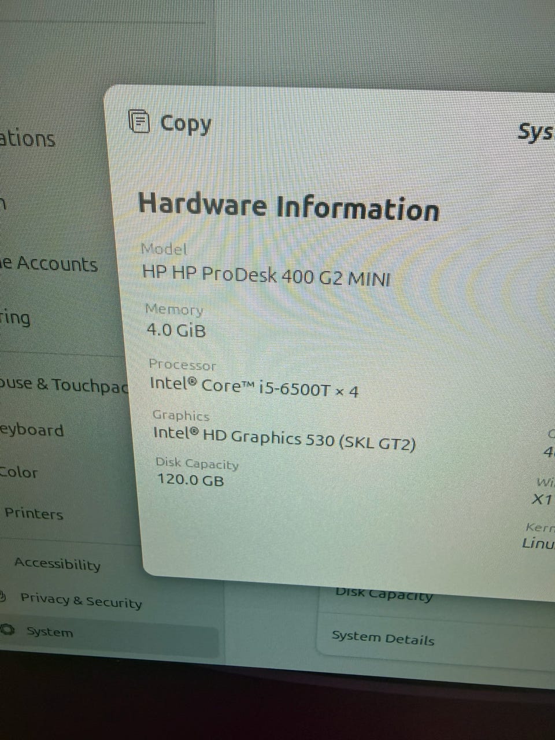Copy the hardware information to clipboard
Screen dimensions: 555x740
click(x=170, y=123)
